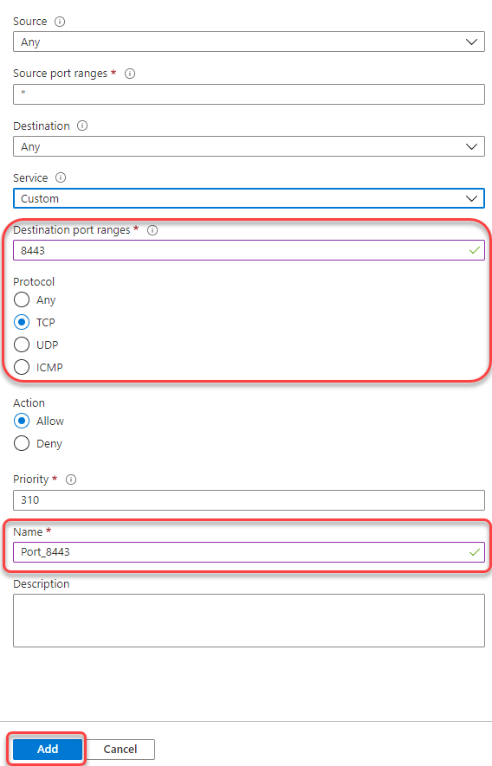Set the action to Deny
Viewport: 492px width, 766px height.
[22, 443]
